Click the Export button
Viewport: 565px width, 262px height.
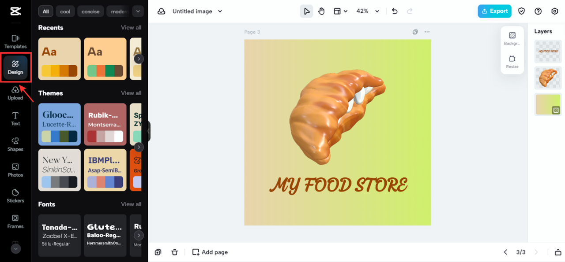coord(494,11)
